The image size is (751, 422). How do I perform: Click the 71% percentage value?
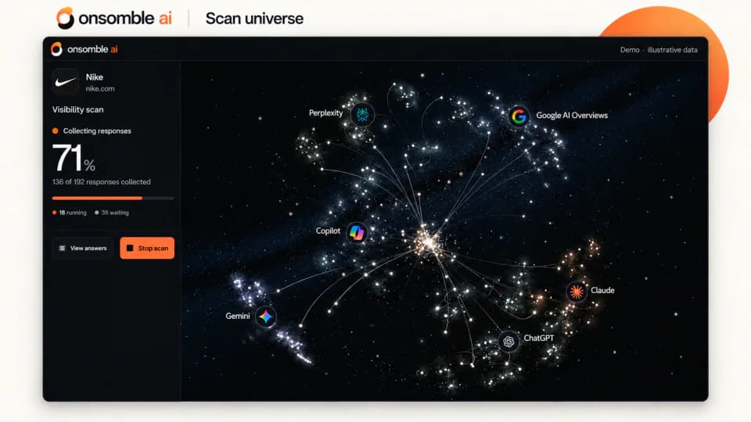point(74,159)
